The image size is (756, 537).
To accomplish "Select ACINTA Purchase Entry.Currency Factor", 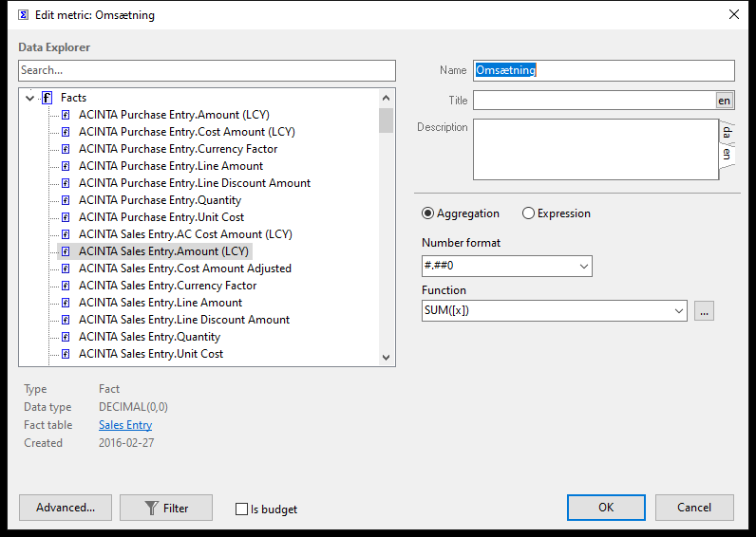I will (179, 149).
